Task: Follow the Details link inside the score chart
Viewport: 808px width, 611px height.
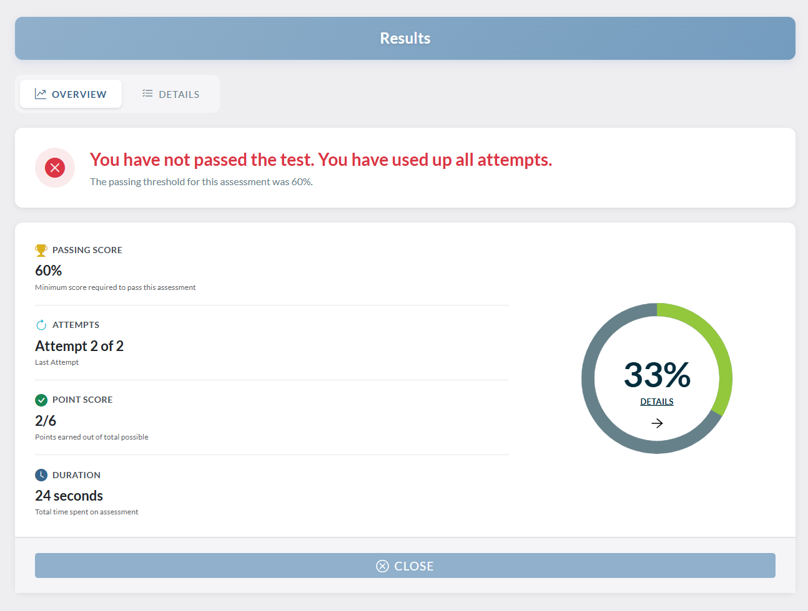Action: tap(657, 402)
